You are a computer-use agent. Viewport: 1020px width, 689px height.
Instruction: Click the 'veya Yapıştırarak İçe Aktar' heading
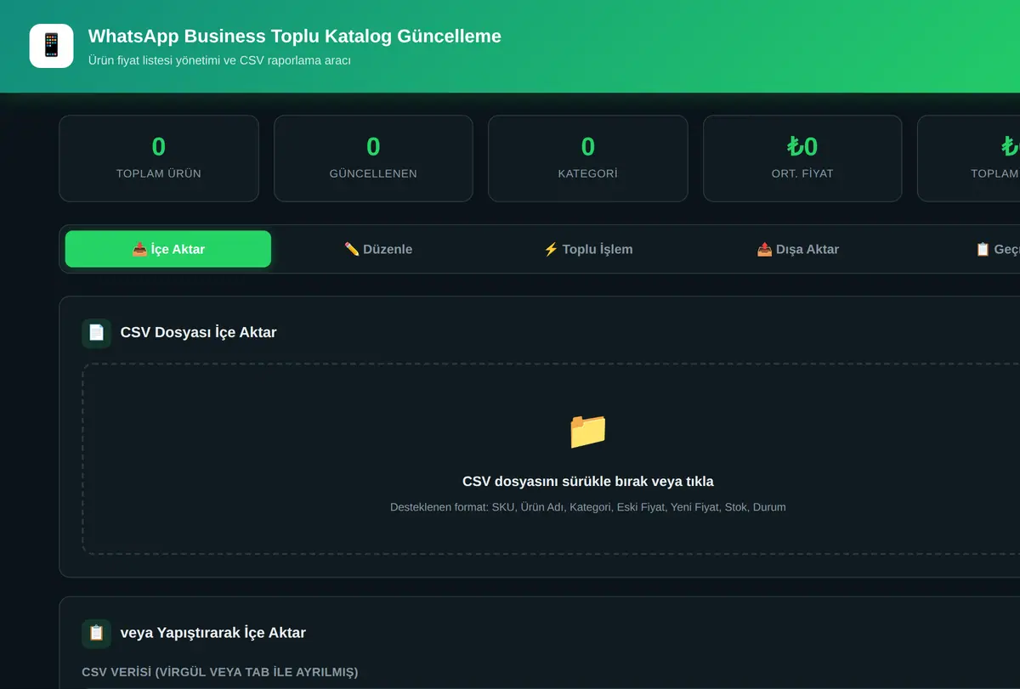(x=213, y=633)
